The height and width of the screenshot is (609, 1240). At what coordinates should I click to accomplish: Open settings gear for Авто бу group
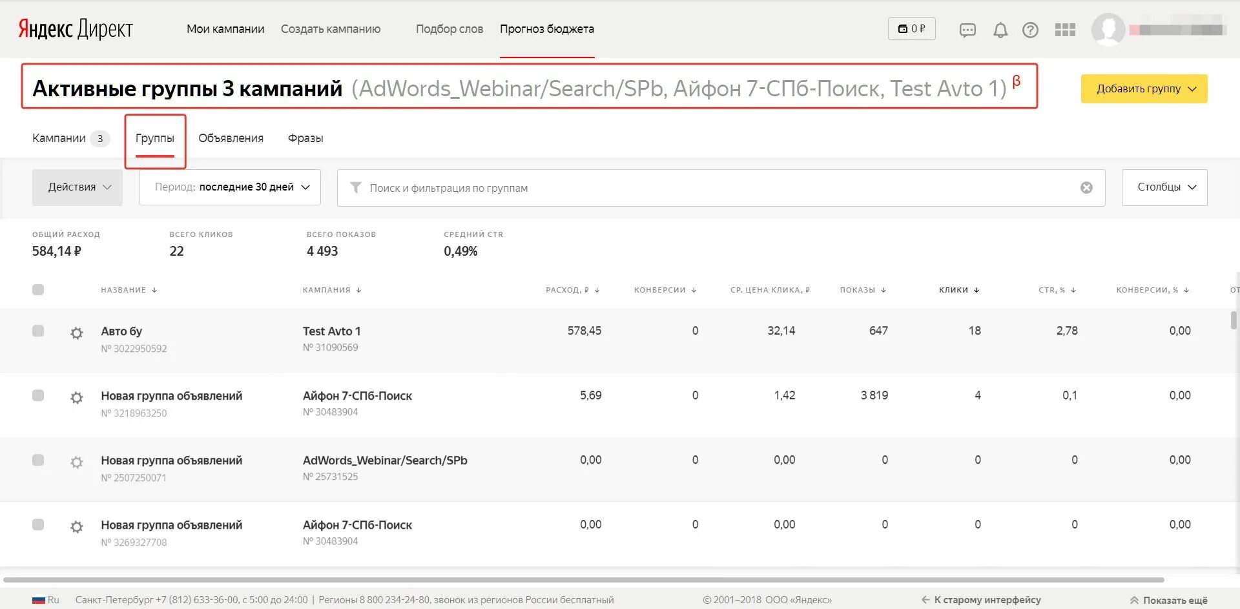(x=77, y=333)
